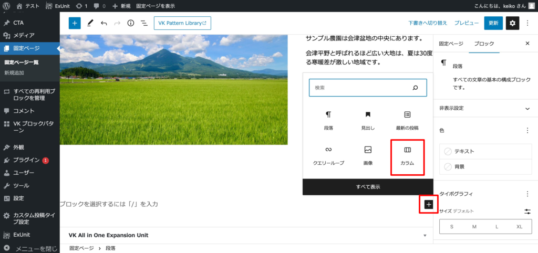
Task: Select the pencil Tools icon
Action: point(90,23)
